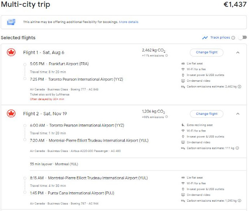Change flight for Sat, Nov 19

207,114
